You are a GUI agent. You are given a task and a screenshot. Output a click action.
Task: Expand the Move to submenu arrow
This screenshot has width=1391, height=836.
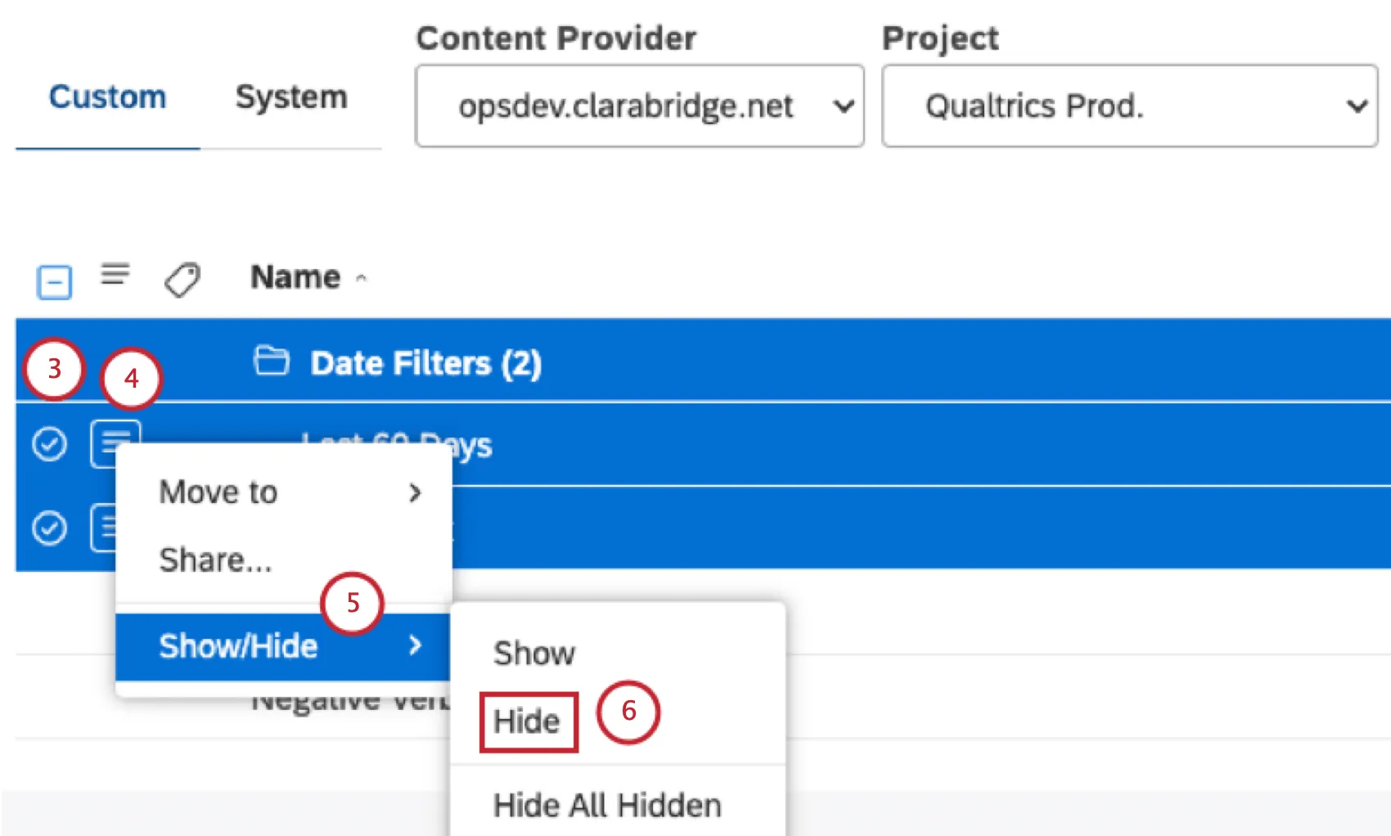(417, 492)
